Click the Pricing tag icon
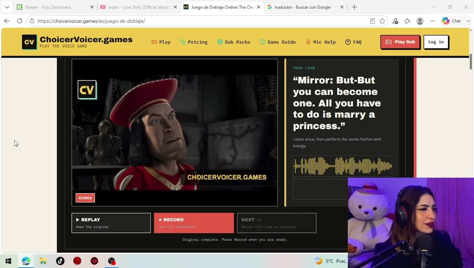474x268 pixels. click(183, 42)
